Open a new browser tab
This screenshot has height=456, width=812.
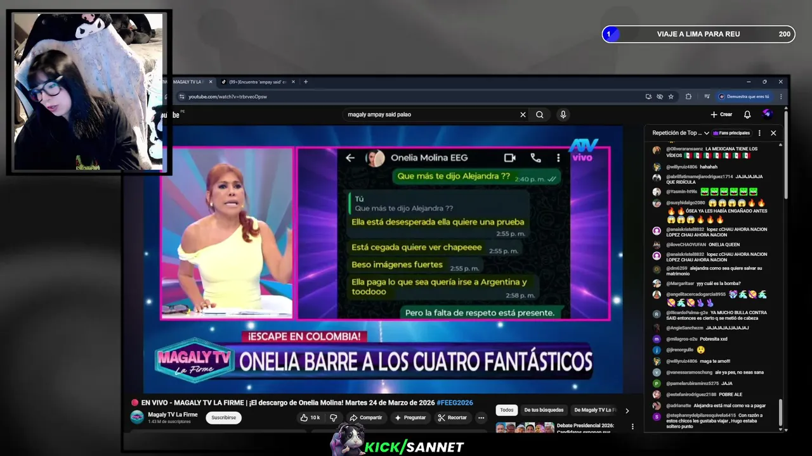305,82
